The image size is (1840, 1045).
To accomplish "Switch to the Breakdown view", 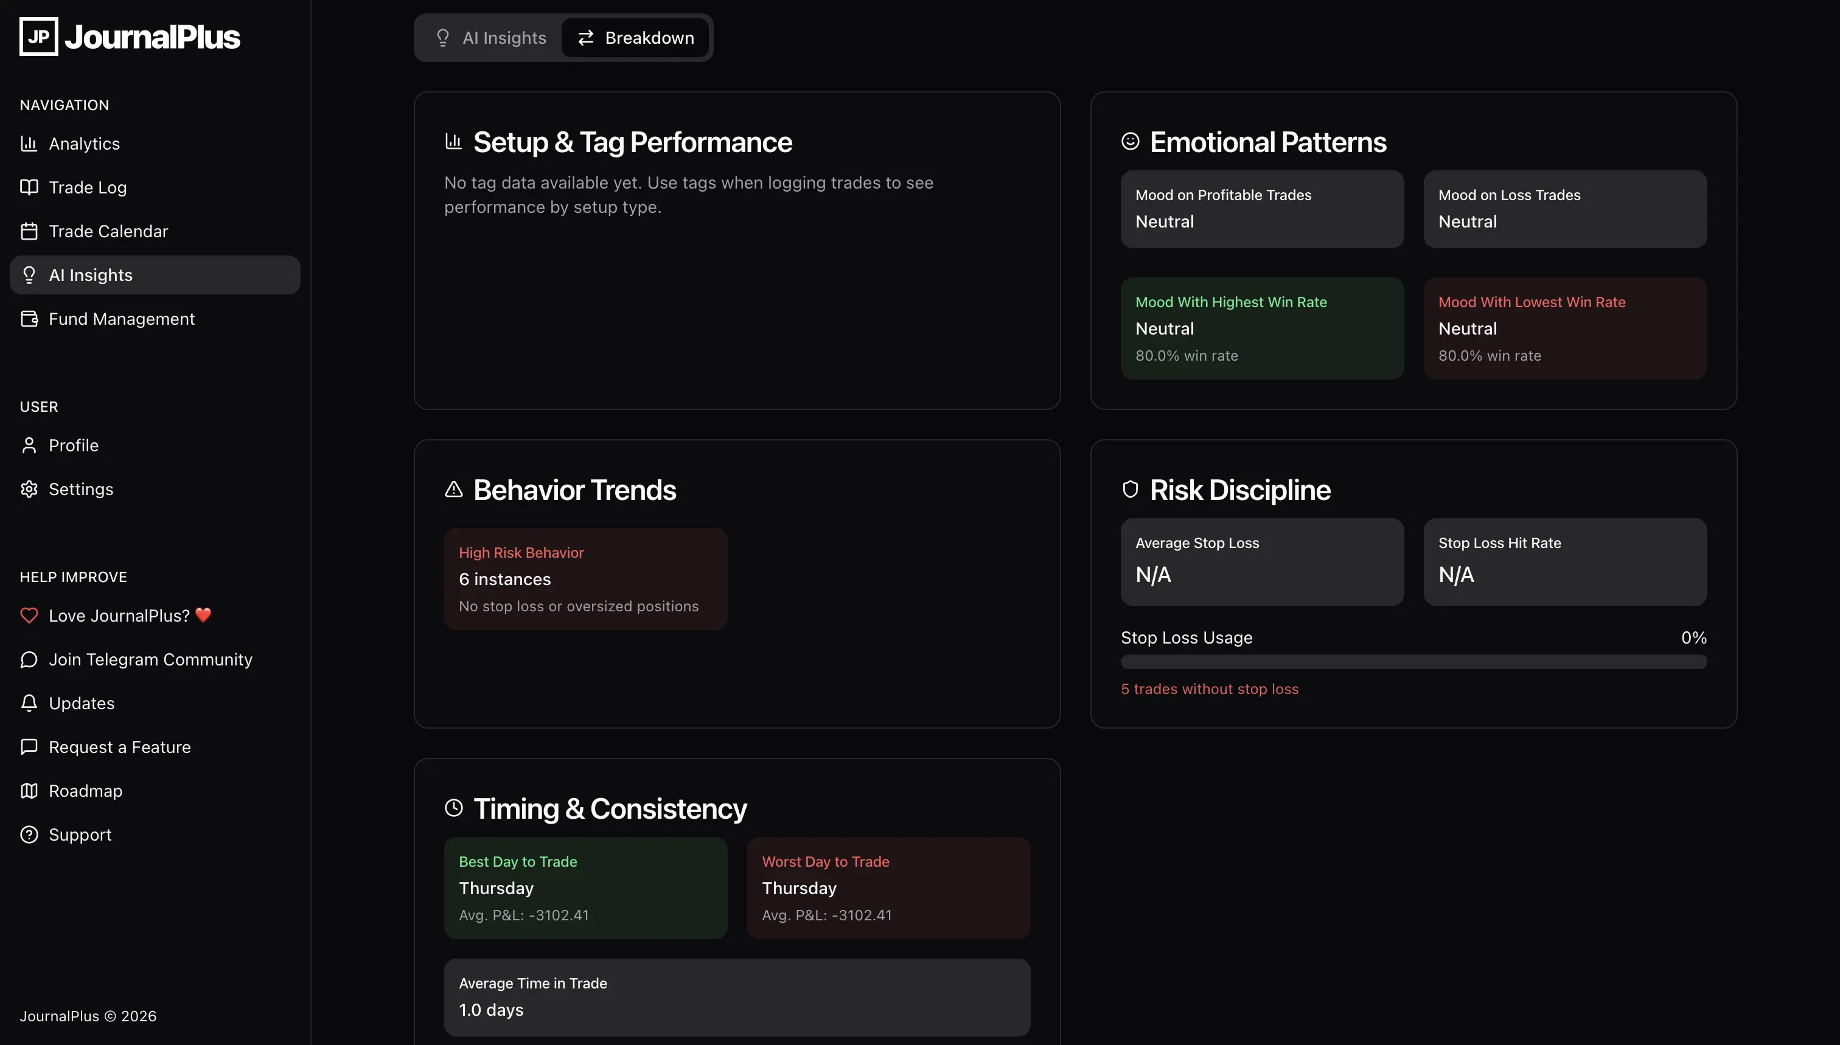I will tap(635, 37).
